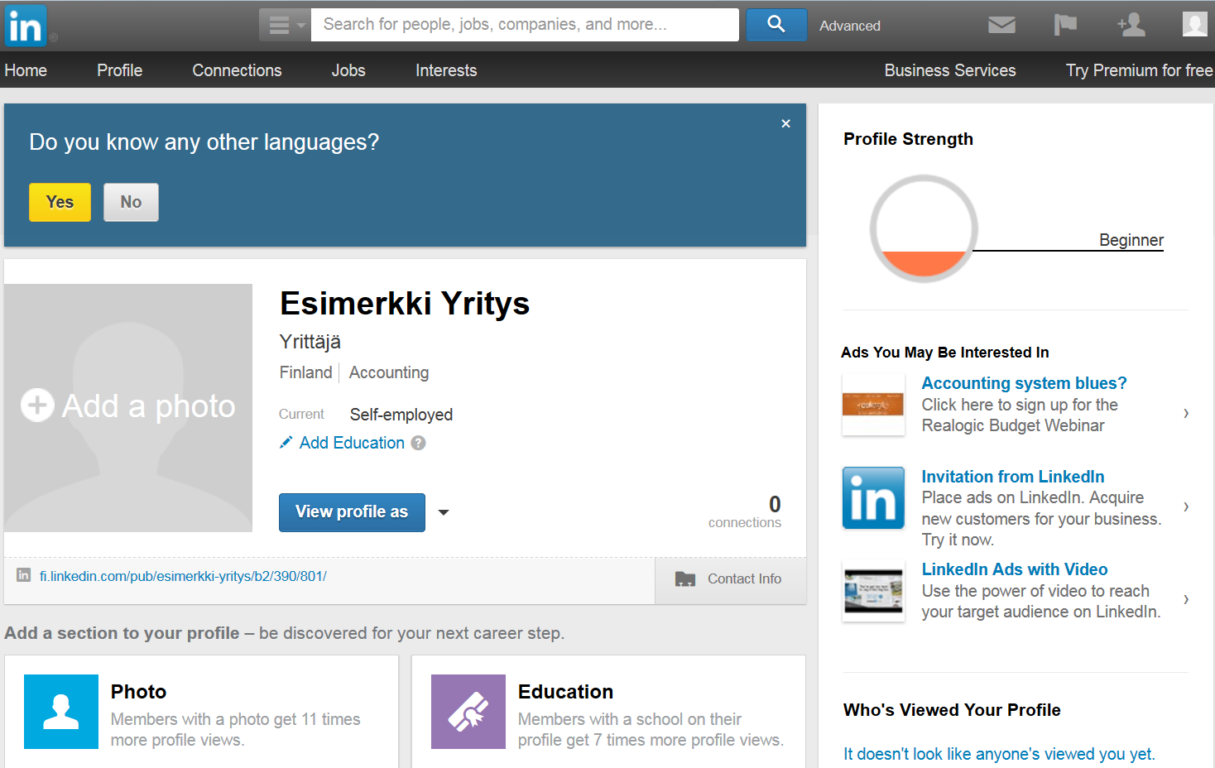Expand arrow for LinkedIn Ads with Video
1215x768 pixels.
coord(1186,599)
